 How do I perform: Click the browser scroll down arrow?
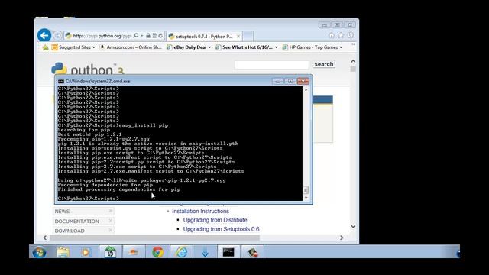[x=353, y=226]
